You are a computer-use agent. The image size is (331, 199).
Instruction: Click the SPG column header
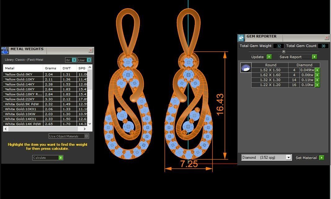[x=82, y=68]
